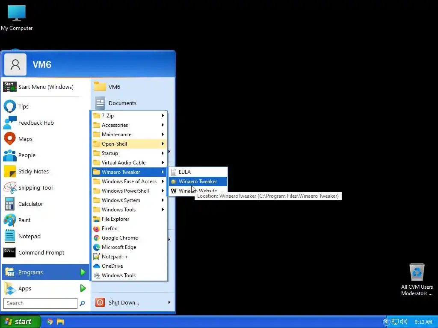Open Start Menu (Windows) entry

coord(45,87)
